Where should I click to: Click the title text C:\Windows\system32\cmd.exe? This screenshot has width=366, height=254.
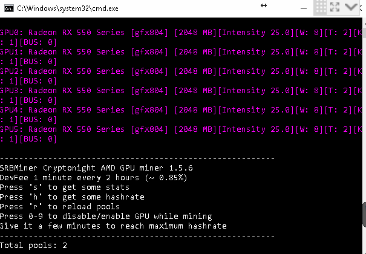pos(68,8)
